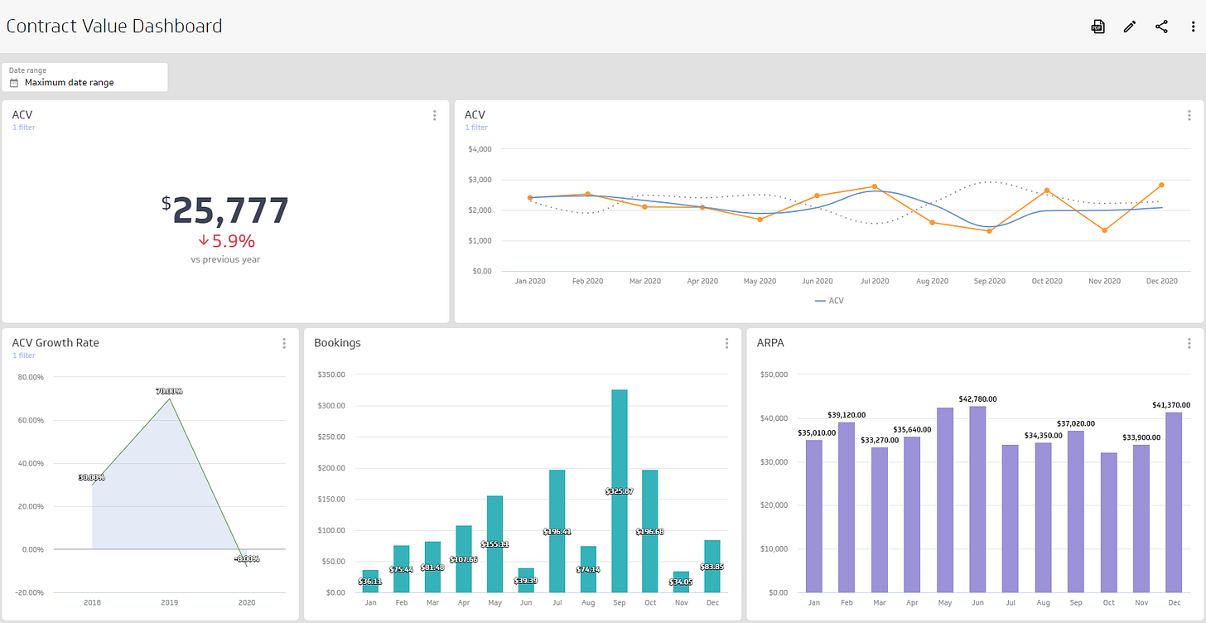Viewport: 1206px width, 623px height.
Task: Click the 1 filter link on ACV value card
Action: (24, 128)
